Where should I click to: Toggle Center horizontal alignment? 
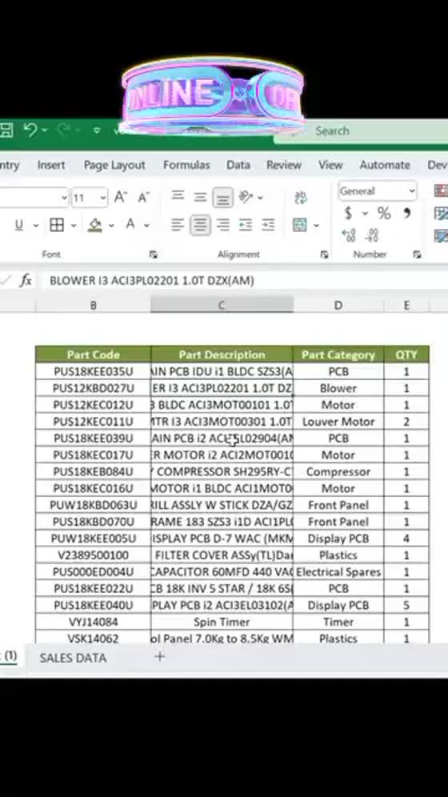[200, 225]
